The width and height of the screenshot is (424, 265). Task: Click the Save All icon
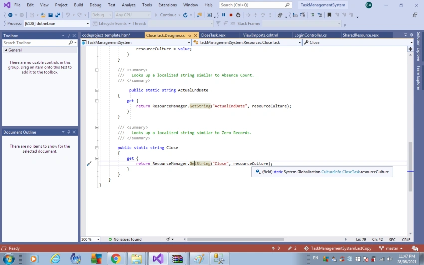pyautogui.click(x=58, y=15)
